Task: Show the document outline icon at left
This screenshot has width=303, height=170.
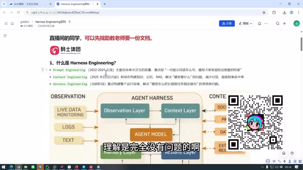Action: click(x=5, y=36)
